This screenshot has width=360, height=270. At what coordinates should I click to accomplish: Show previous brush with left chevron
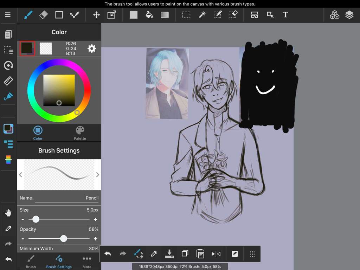pos(21,175)
